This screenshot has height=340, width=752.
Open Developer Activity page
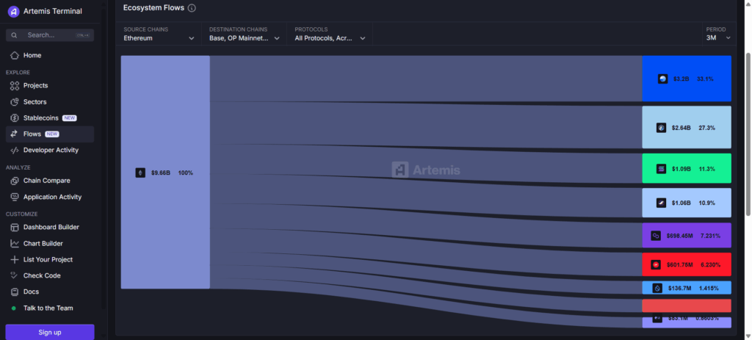tap(50, 150)
